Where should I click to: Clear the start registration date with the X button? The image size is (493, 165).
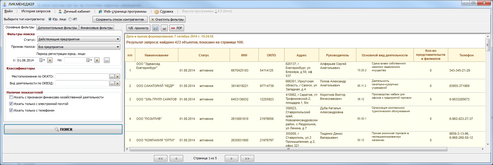50,60
